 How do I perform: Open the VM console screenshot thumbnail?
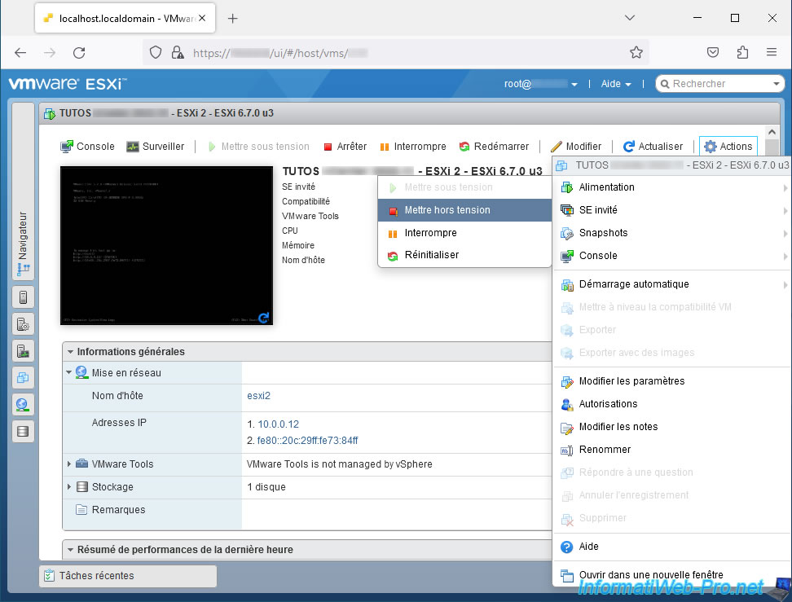tap(166, 245)
